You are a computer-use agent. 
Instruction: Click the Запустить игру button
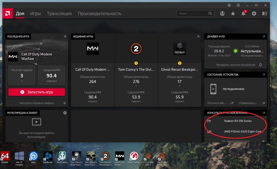(x=37, y=92)
